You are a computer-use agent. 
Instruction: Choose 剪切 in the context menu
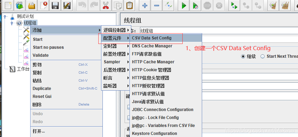click(66, 65)
